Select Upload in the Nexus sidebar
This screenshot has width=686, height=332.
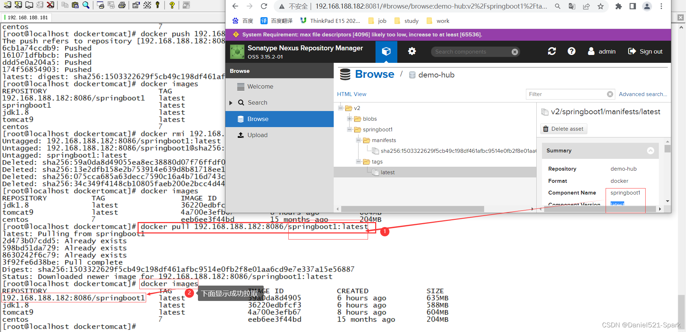[279, 135]
